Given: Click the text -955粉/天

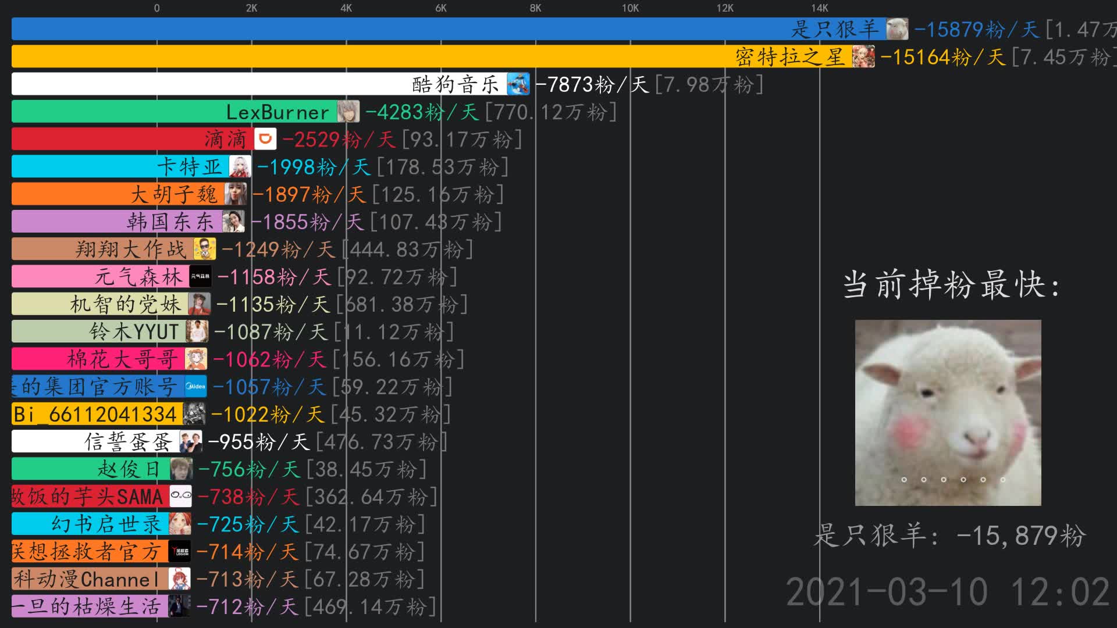Looking at the screenshot, I should coord(259,442).
